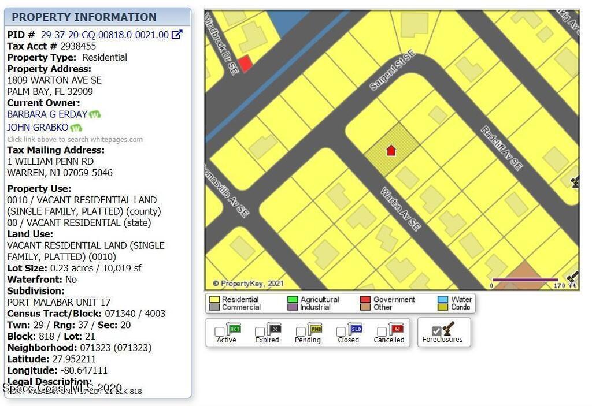
Task: Click the Water blue legend swatch
Action: click(443, 300)
